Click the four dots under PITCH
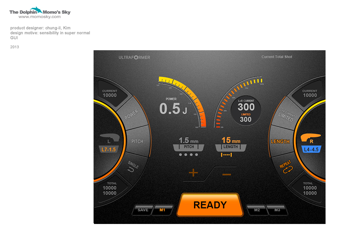 coord(189,154)
